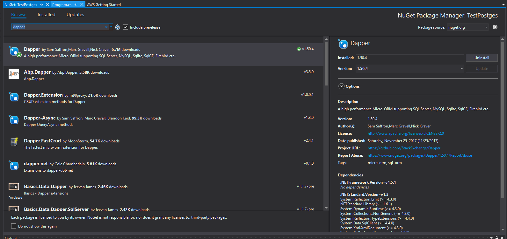Click the v2.4.1 version label for Dapper.FastCrud
507x239 pixels.
308,140
